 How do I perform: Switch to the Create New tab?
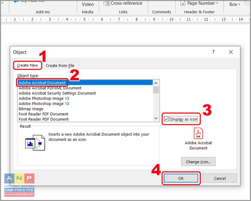pos(27,65)
